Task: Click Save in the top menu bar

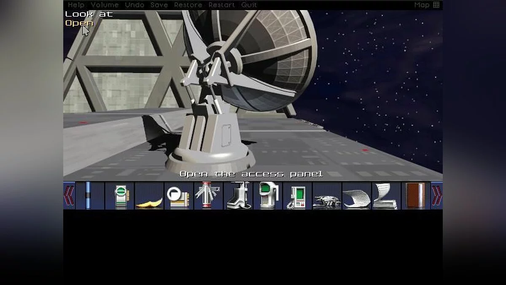Action: click(x=159, y=5)
